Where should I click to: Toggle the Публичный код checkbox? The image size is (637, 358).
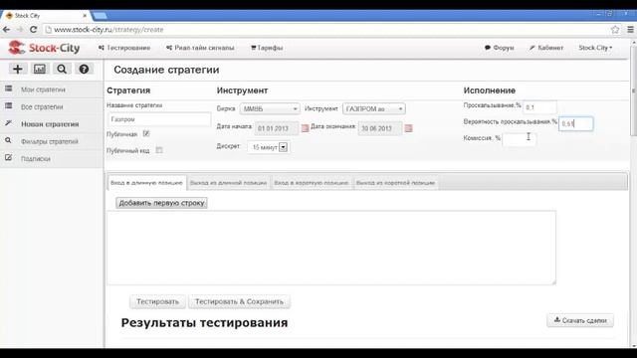(159, 150)
